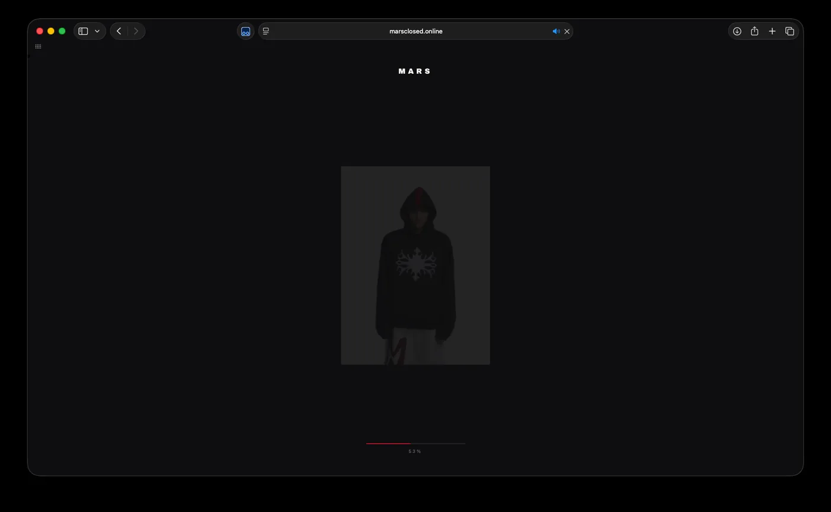Viewport: 831px width, 512px height.
Task: Click the yellow minimize window button
Action: tap(50, 31)
